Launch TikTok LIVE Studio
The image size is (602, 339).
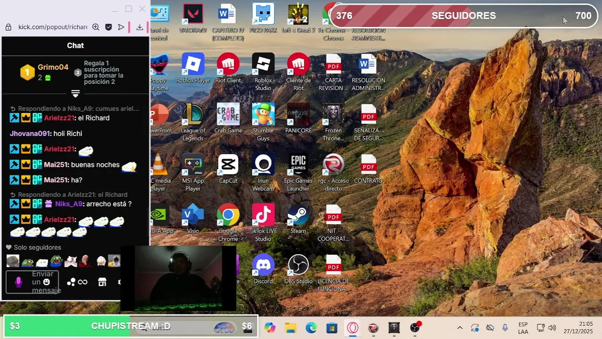(x=263, y=223)
